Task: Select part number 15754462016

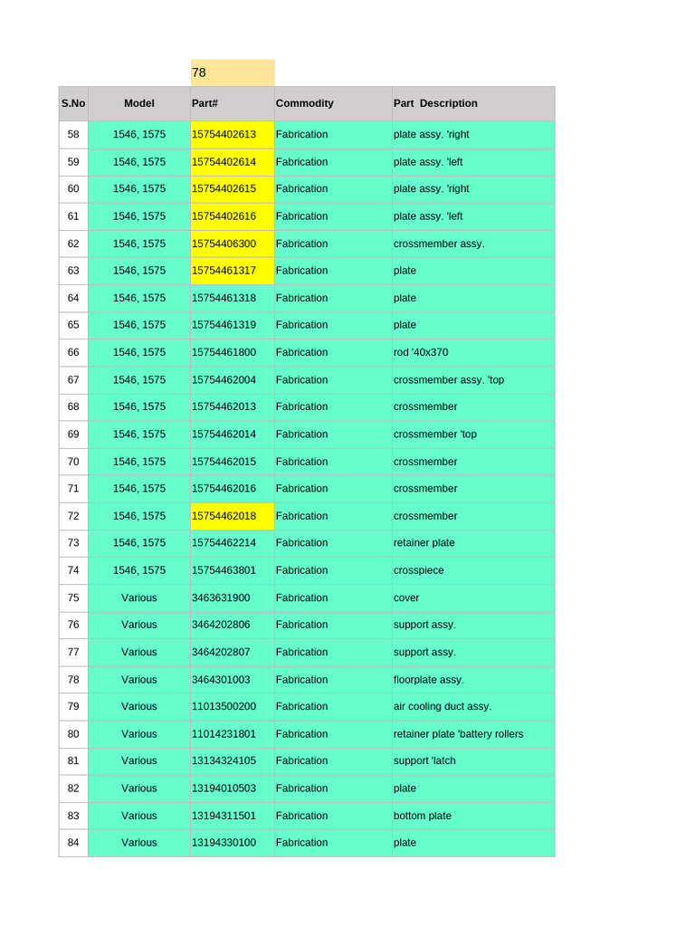Action: pyautogui.click(x=233, y=489)
